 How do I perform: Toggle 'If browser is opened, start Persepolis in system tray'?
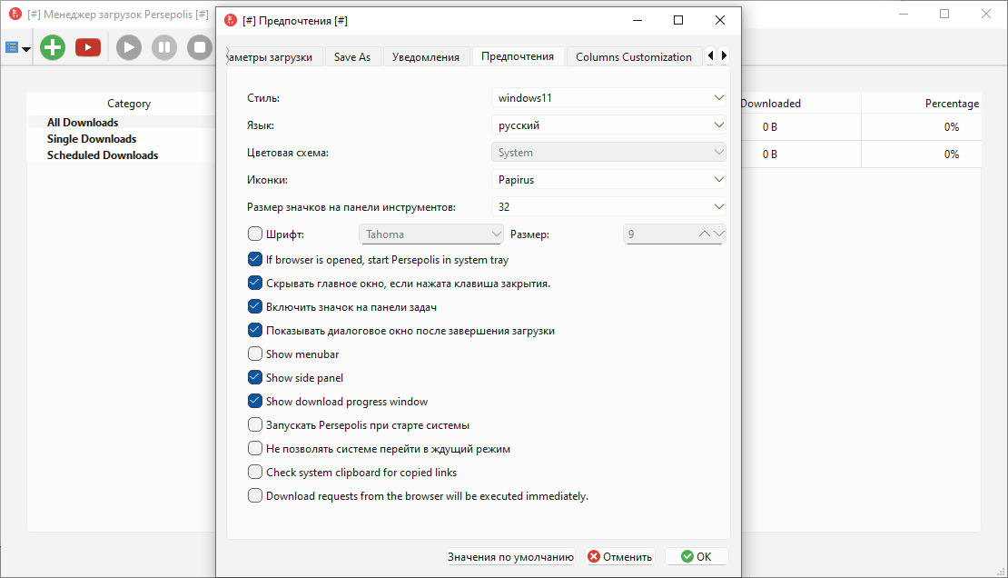255,259
